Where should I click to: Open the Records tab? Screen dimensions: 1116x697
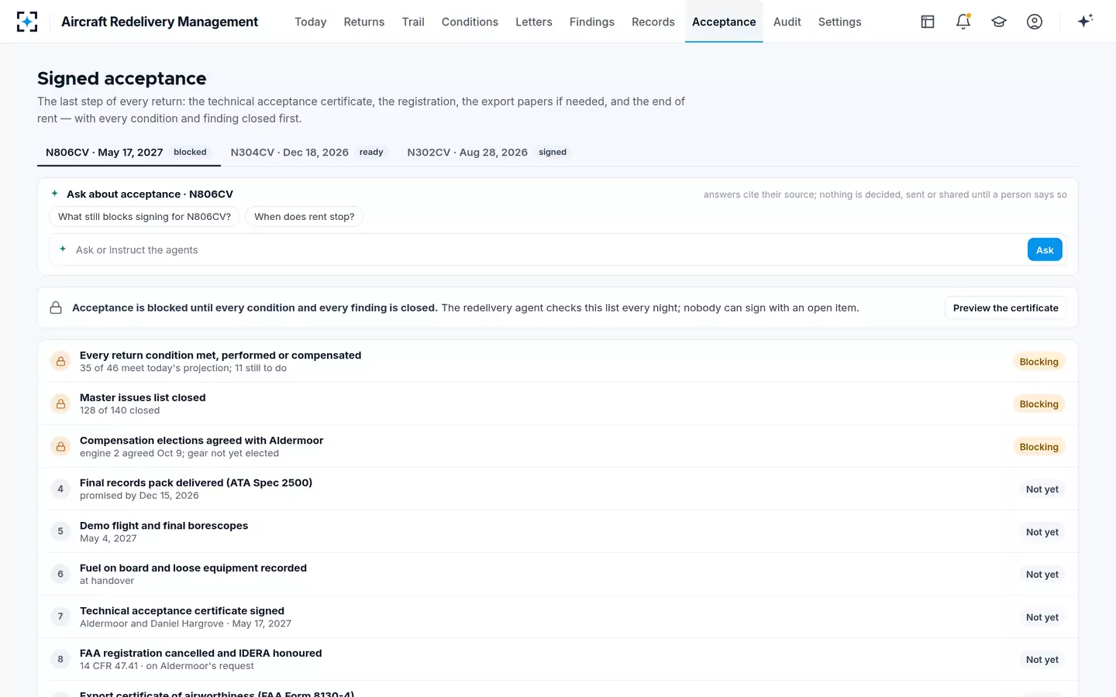pyautogui.click(x=653, y=22)
